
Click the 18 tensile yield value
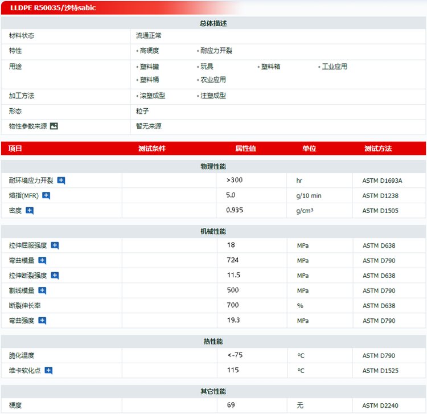(x=231, y=245)
